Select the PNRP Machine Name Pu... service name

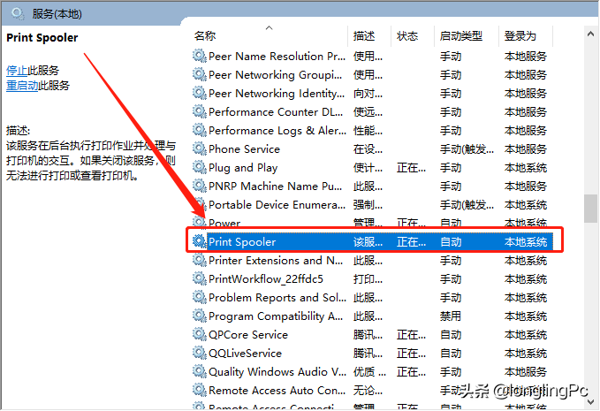pos(276,186)
